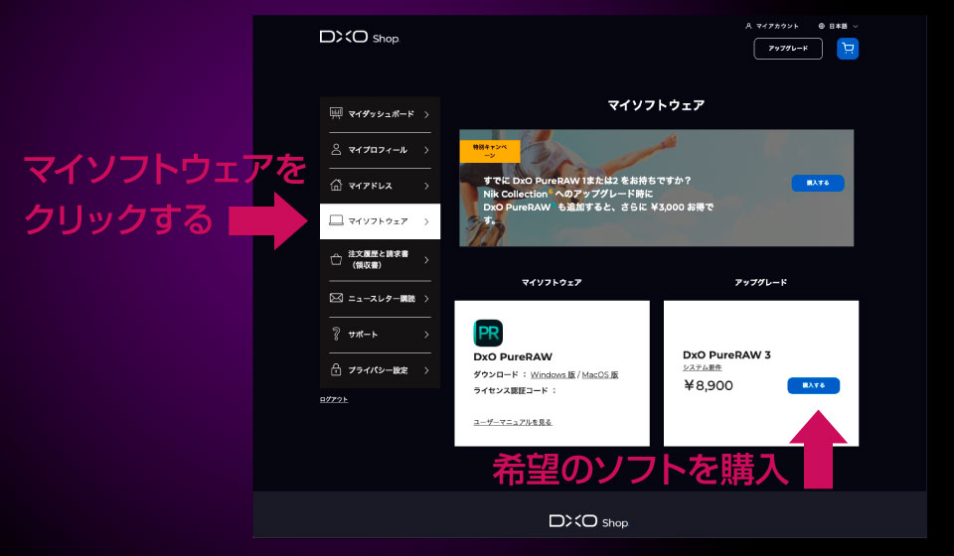Click the ライセンス認証コード label
954x556 pixels.
tap(515, 391)
